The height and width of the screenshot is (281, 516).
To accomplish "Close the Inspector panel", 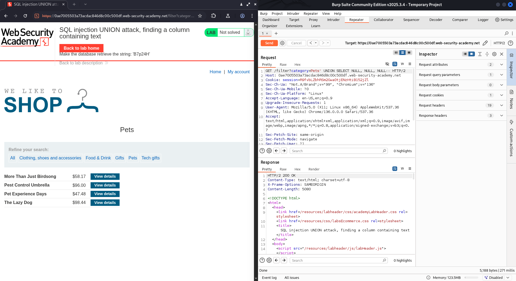I will (501, 54).
